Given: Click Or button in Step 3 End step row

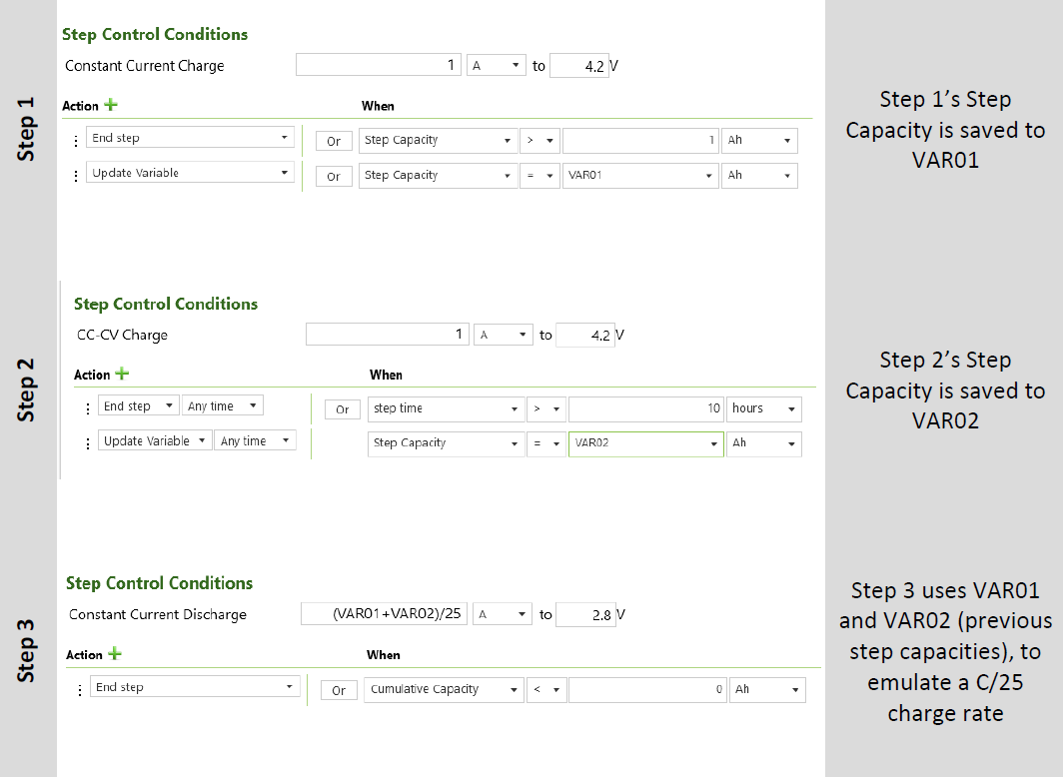Looking at the screenshot, I should (x=339, y=690).
